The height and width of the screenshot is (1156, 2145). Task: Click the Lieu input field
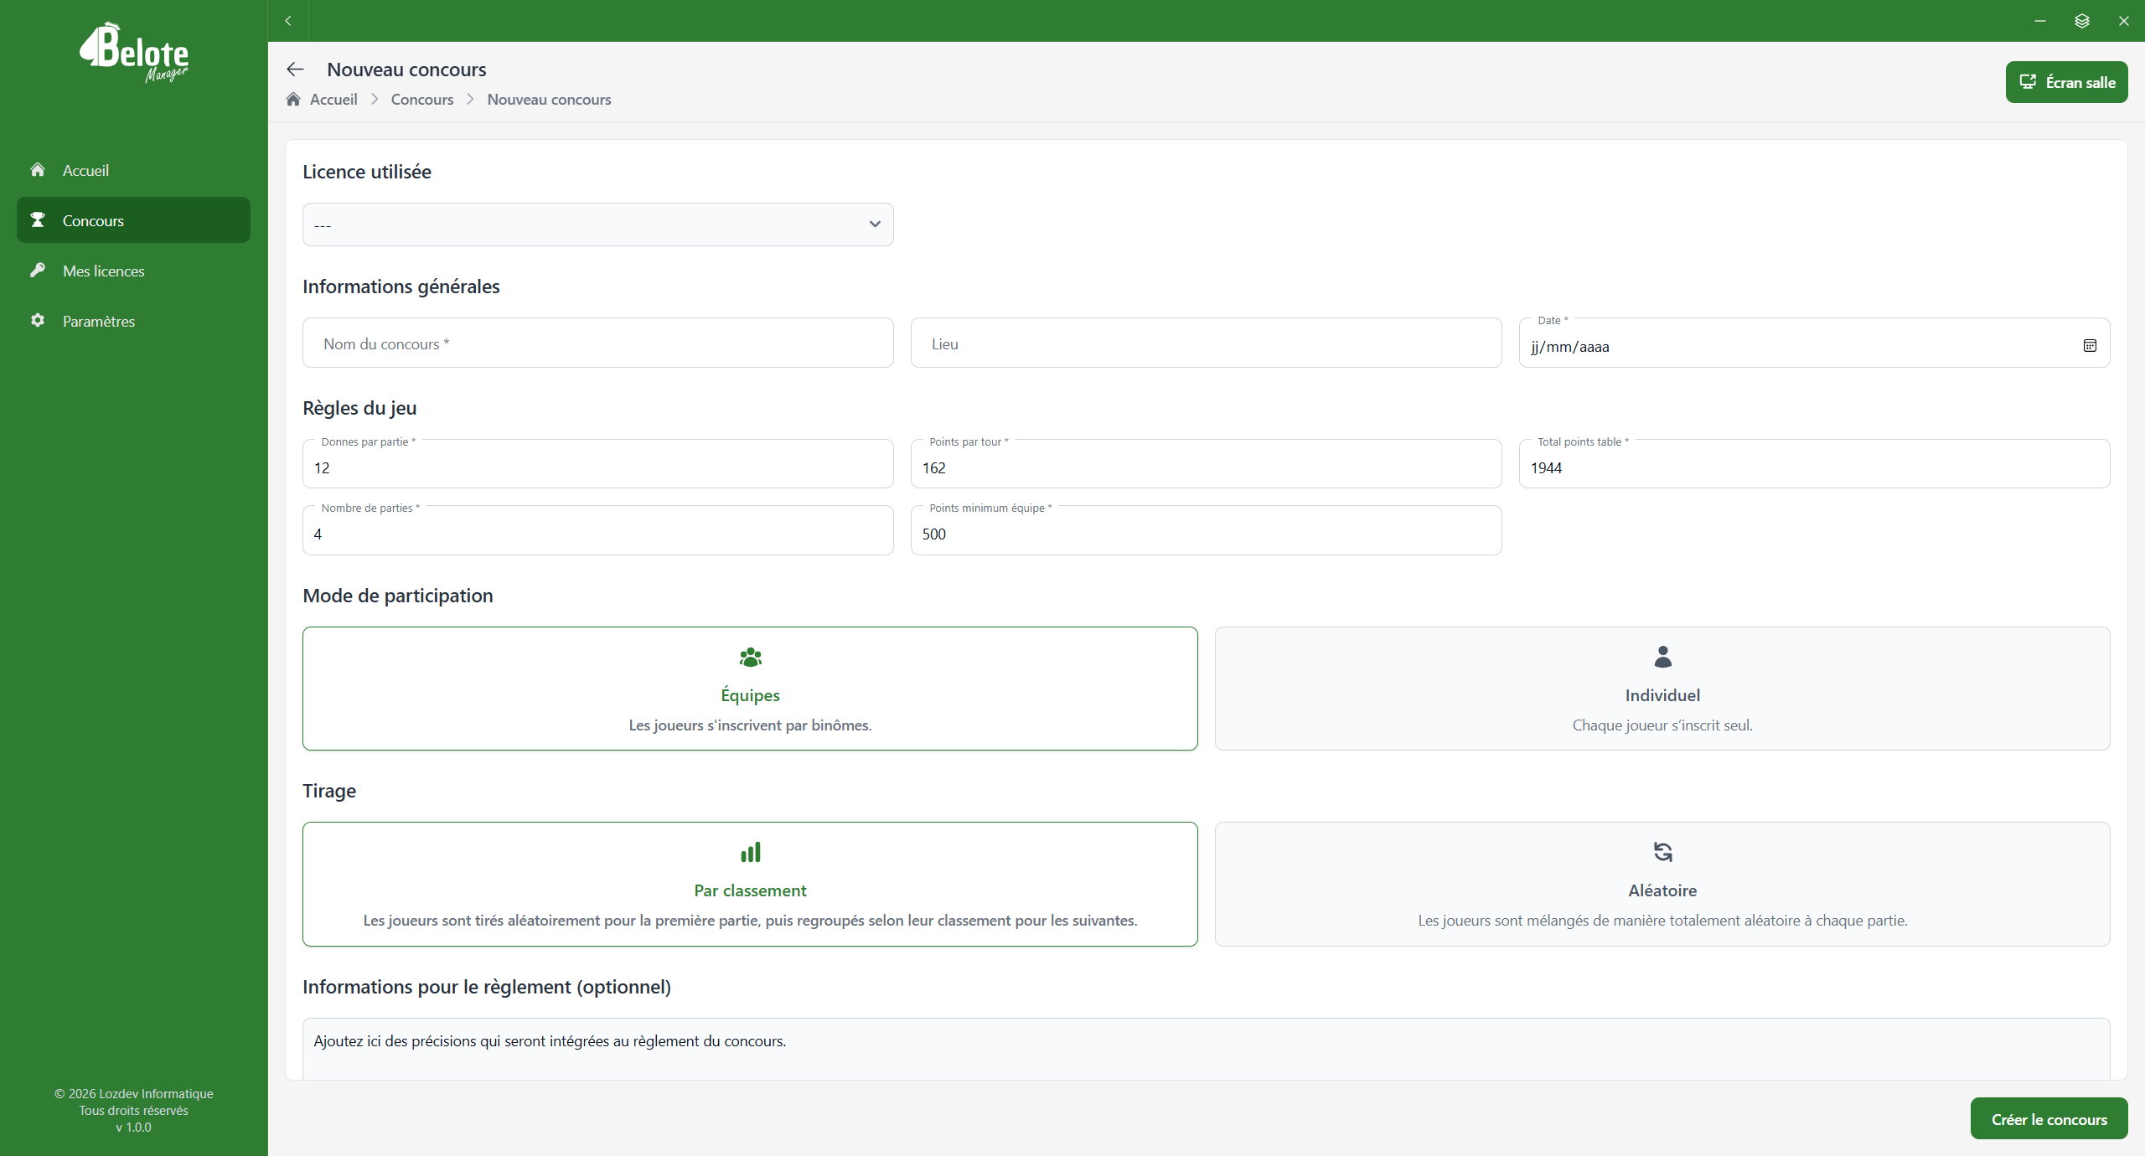[1206, 343]
